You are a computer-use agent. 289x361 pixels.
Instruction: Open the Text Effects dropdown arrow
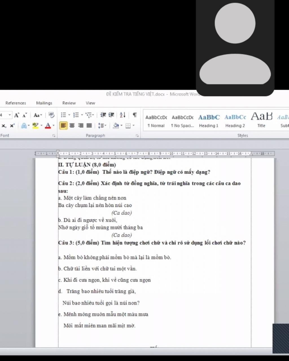[29, 126]
